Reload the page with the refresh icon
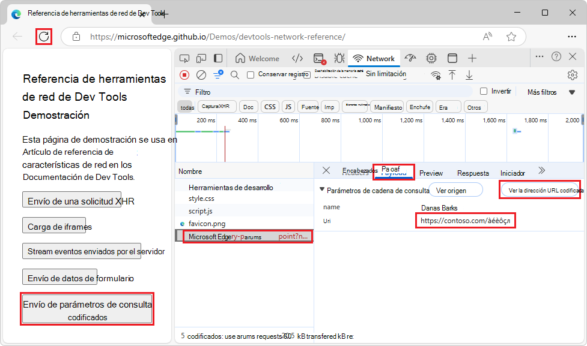The width and height of the screenshot is (587, 346). (44, 37)
